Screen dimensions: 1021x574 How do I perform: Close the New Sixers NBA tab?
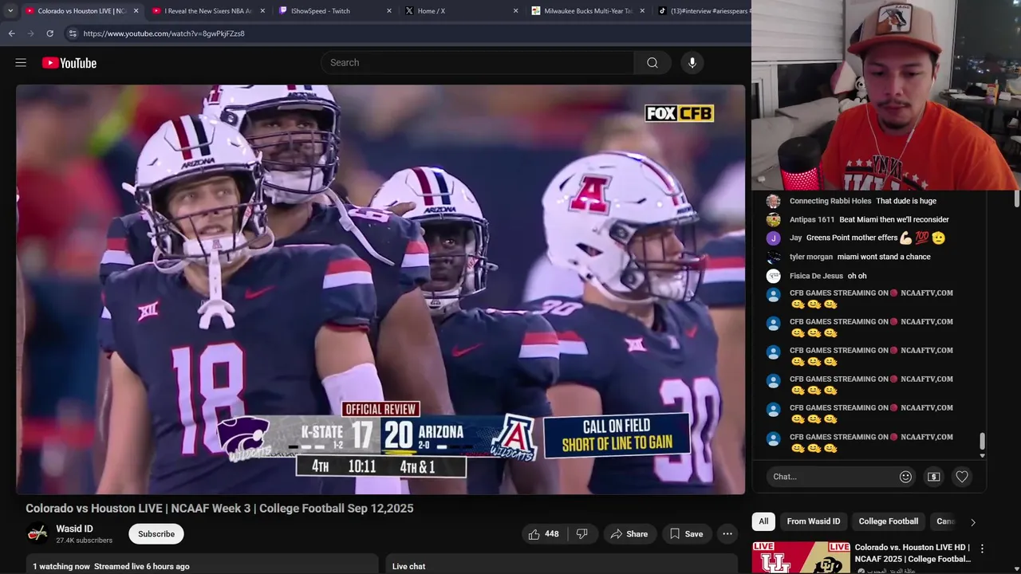click(262, 11)
